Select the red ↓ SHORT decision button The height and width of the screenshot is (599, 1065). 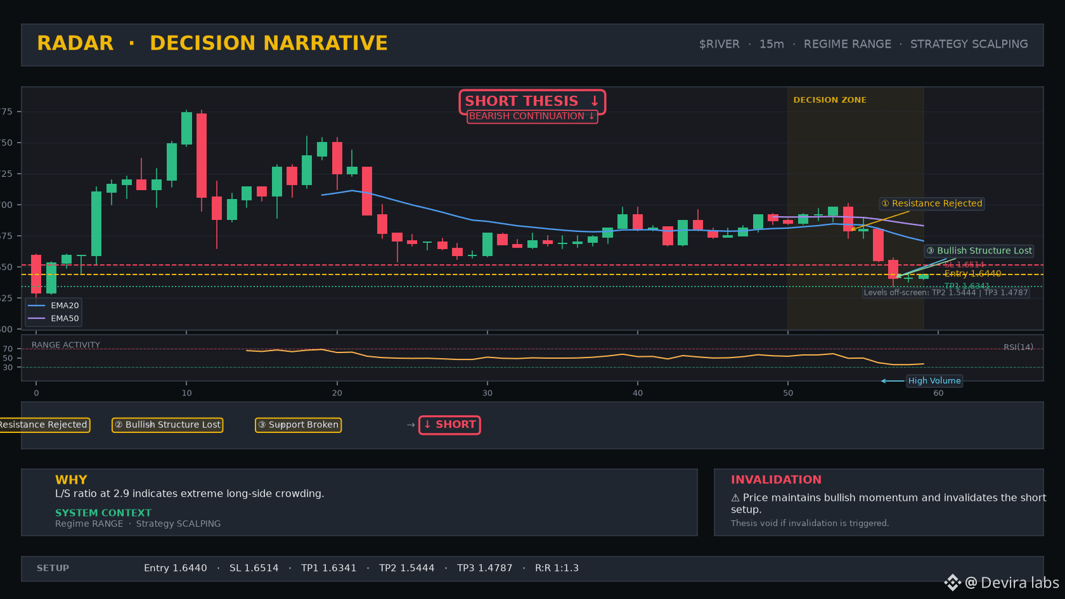449,425
